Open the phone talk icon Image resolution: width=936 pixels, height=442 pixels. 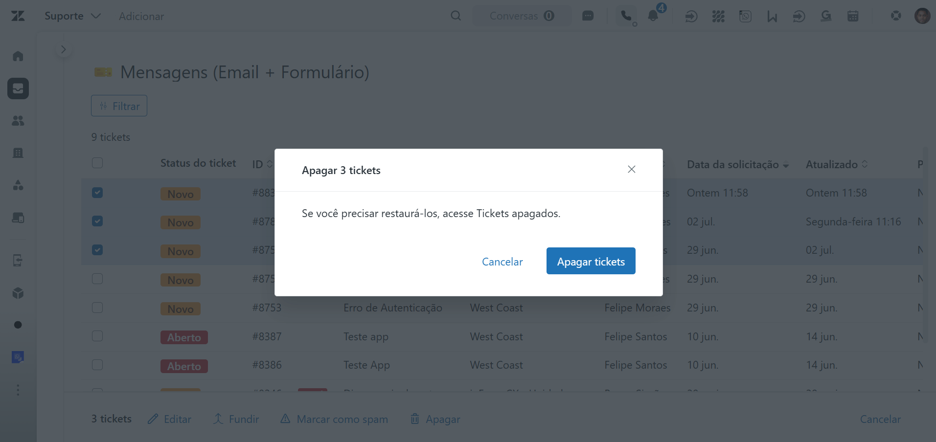coord(626,16)
